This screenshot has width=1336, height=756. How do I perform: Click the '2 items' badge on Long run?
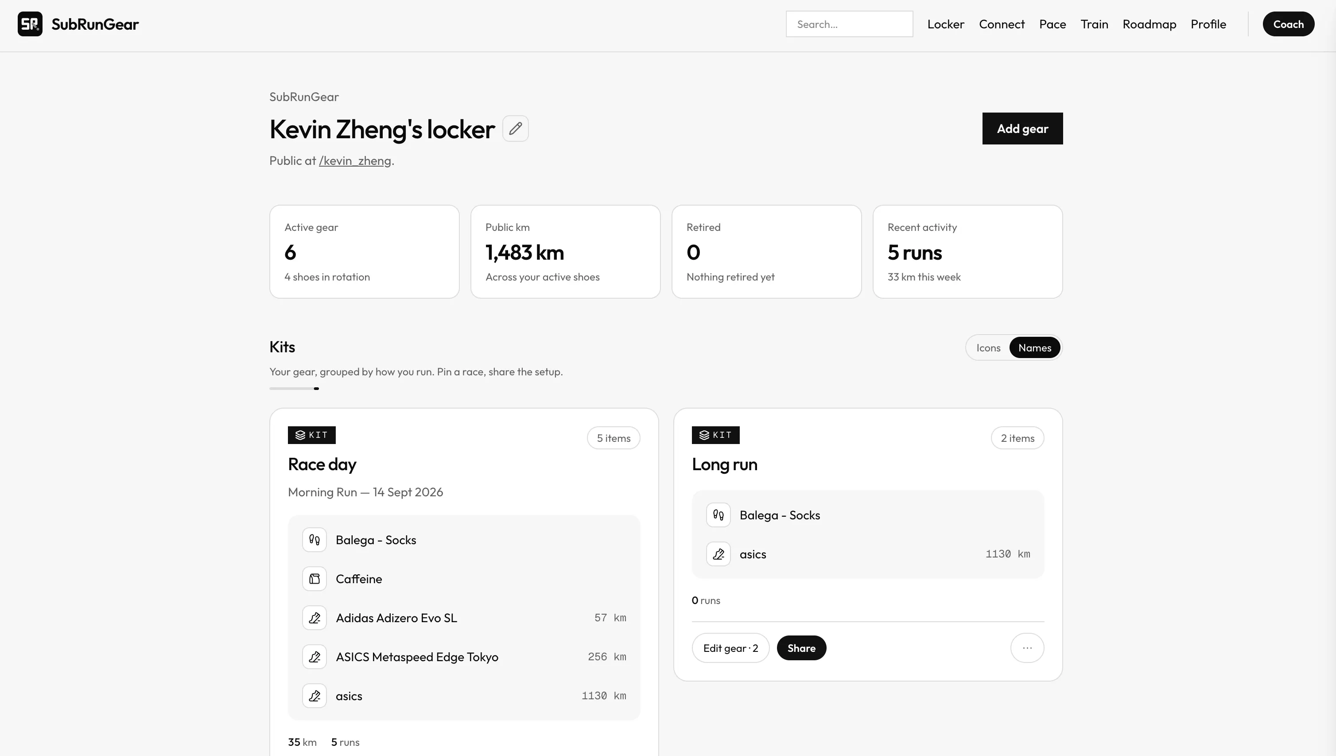(x=1018, y=438)
